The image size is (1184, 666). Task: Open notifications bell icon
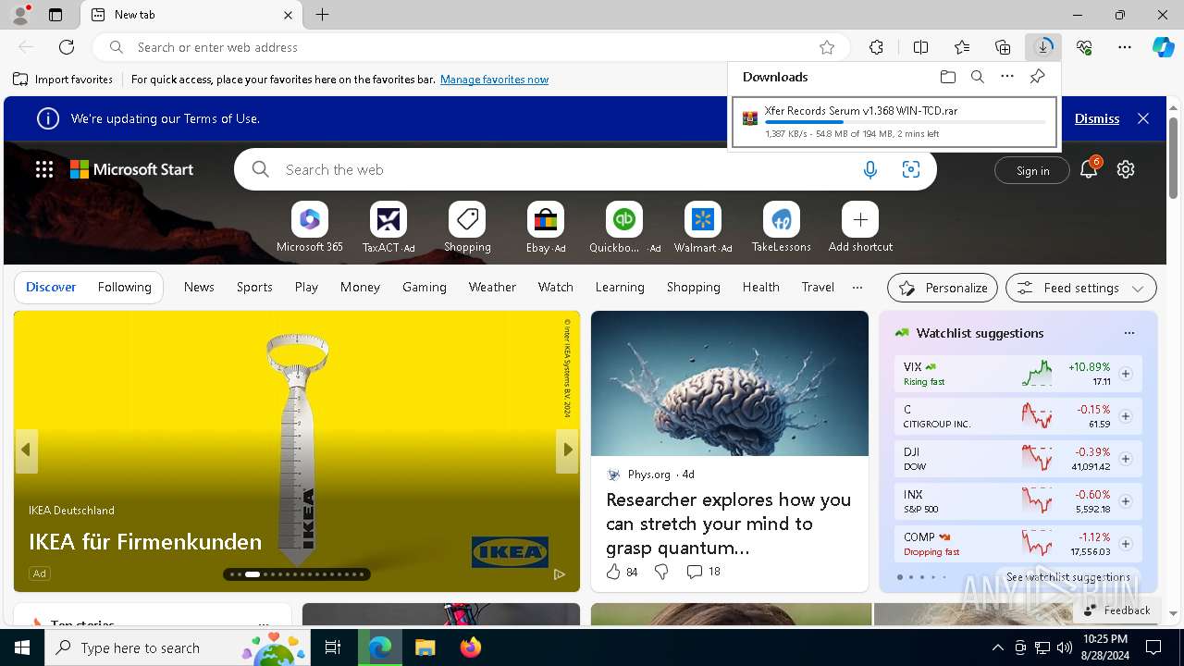1089,169
